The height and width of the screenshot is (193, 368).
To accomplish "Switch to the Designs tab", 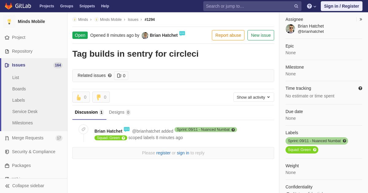I will pos(120,112).
